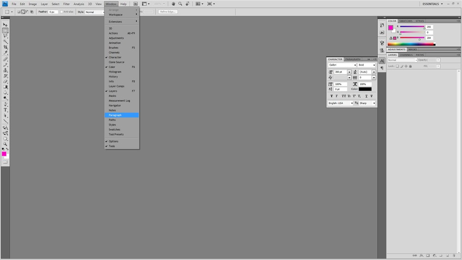Image resolution: width=462 pixels, height=260 pixels.
Task: Open the English: USA language dropdown
Action: (x=340, y=103)
